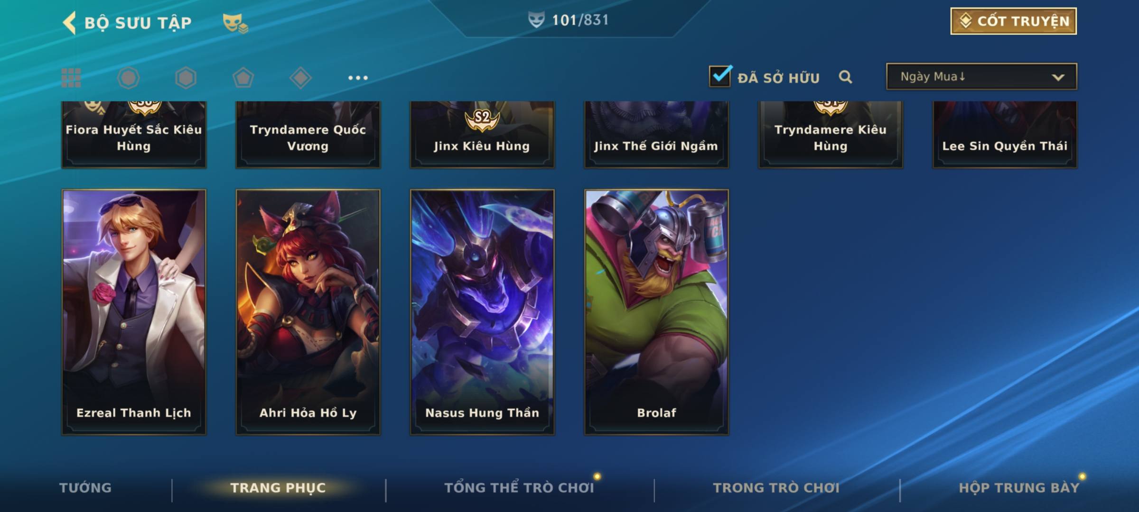Go back using the Bộ Sưu Tập arrow
1139x512 pixels.
click(69, 23)
